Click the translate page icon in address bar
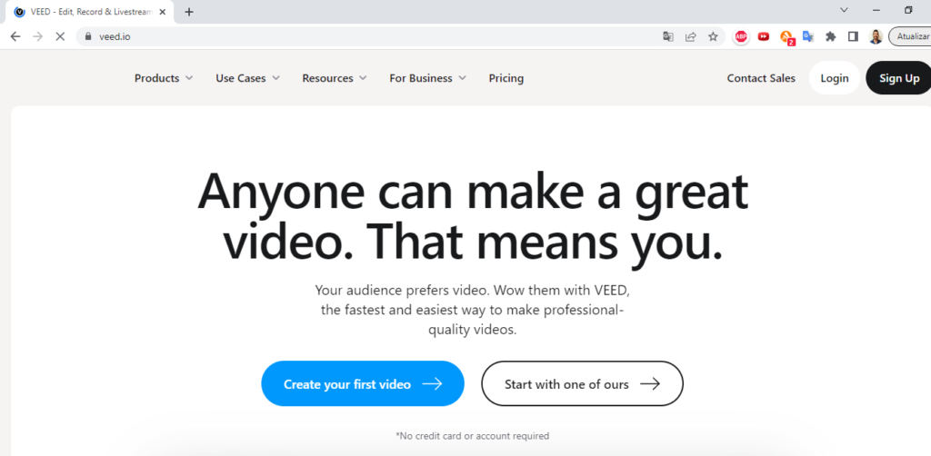Viewport: 931px width, 456px height. tap(668, 36)
